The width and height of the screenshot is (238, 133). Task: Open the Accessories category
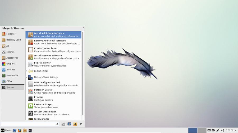12,58
